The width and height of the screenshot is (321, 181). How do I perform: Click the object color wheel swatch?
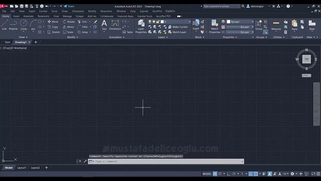click(x=223, y=22)
